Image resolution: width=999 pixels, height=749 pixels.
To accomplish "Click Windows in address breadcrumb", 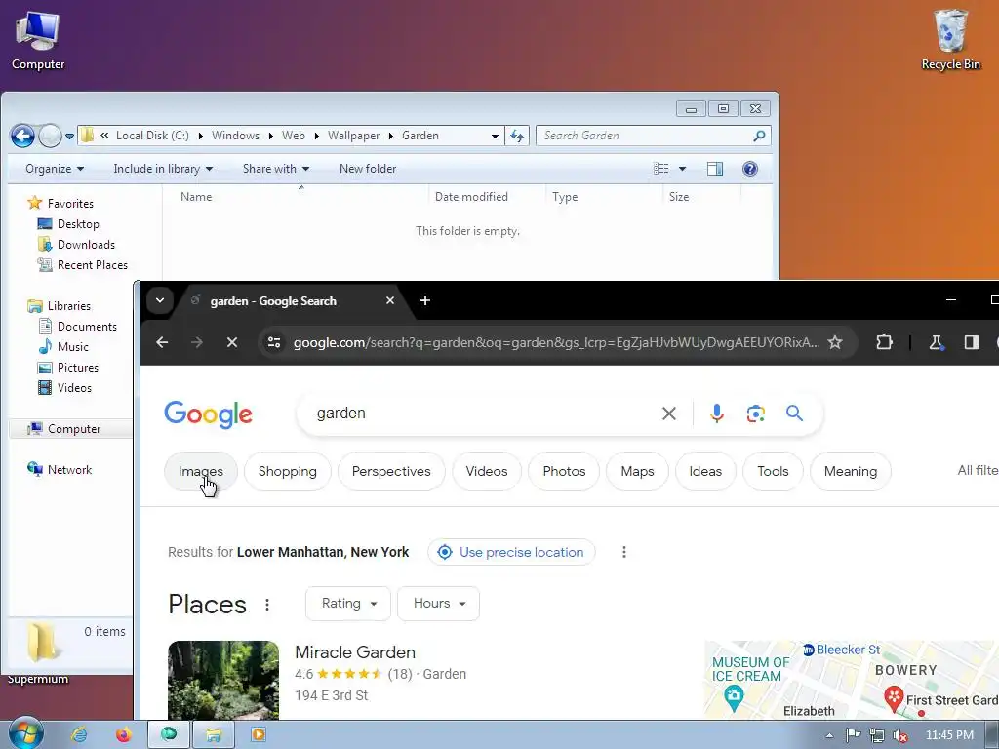I will (x=235, y=136).
